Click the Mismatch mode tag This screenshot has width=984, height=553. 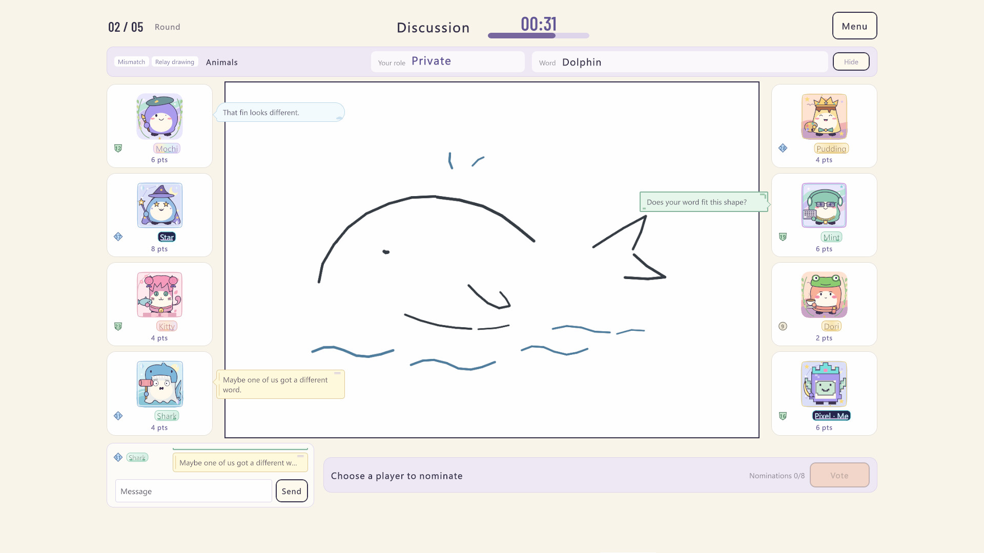point(131,62)
